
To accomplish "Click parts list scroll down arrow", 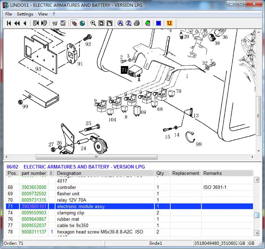I will [x=257, y=233].
